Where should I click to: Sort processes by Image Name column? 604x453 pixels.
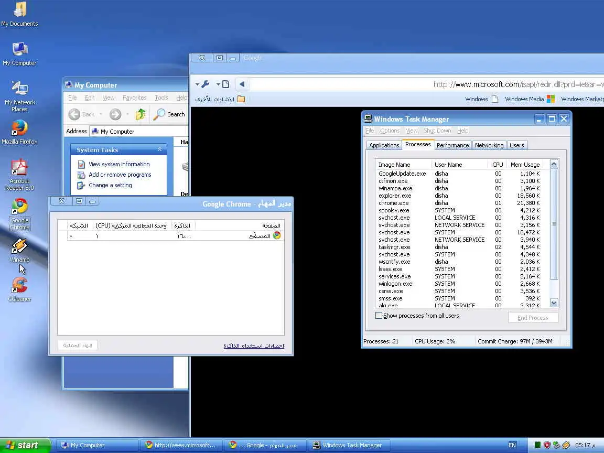(x=404, y=165)
